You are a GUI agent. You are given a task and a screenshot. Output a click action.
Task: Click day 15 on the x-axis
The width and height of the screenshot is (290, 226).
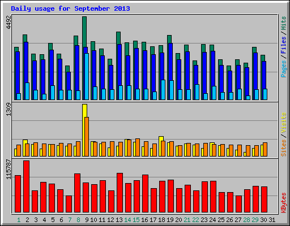click(x=136, y=220)
